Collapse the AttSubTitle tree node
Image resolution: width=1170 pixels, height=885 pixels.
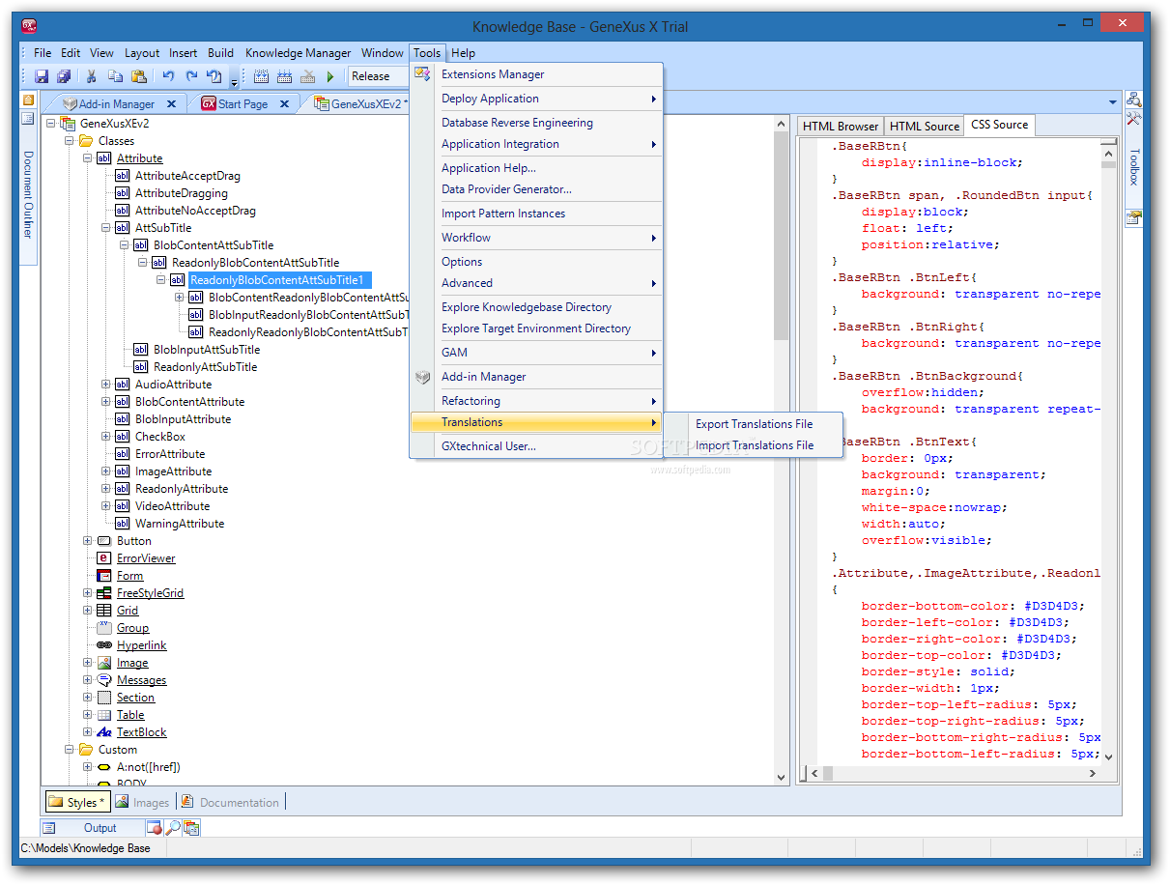pos(106,228)
